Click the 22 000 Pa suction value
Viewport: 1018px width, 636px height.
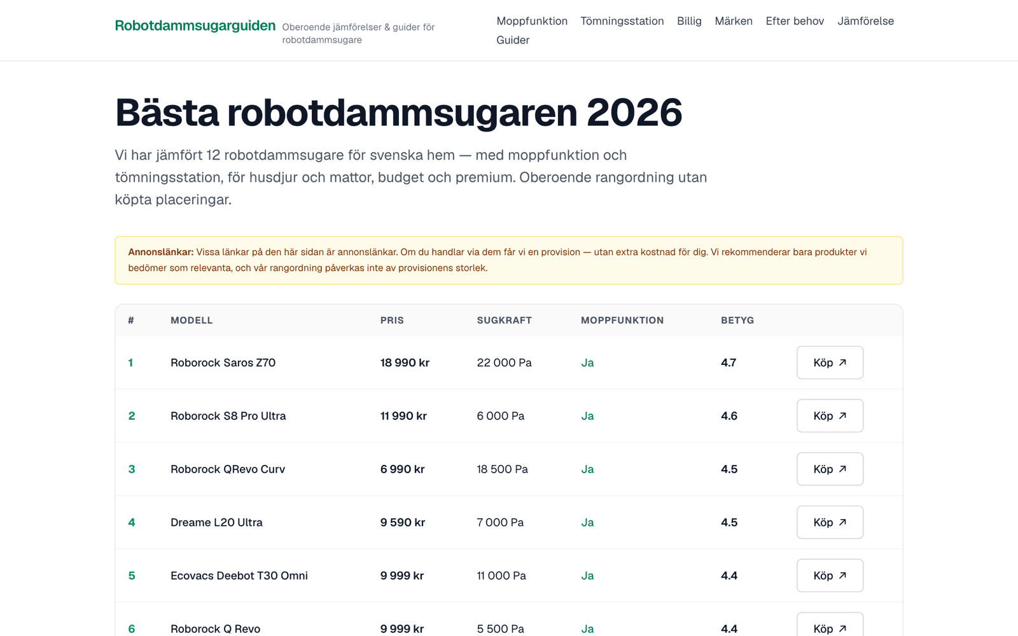[x=505, y=363]
